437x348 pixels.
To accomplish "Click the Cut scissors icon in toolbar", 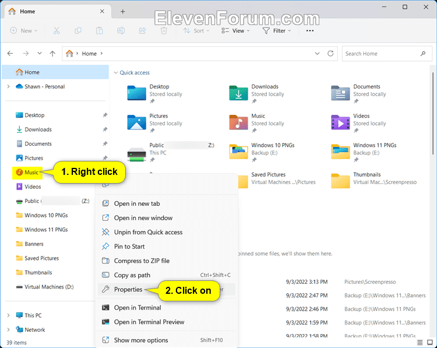I will pos(57,31).
